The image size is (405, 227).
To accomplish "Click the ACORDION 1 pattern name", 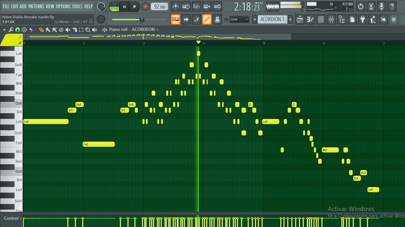I will pyautogui.click(x=272, y=20).
